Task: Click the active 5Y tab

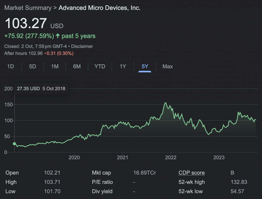Action: [x=145, y=67]
